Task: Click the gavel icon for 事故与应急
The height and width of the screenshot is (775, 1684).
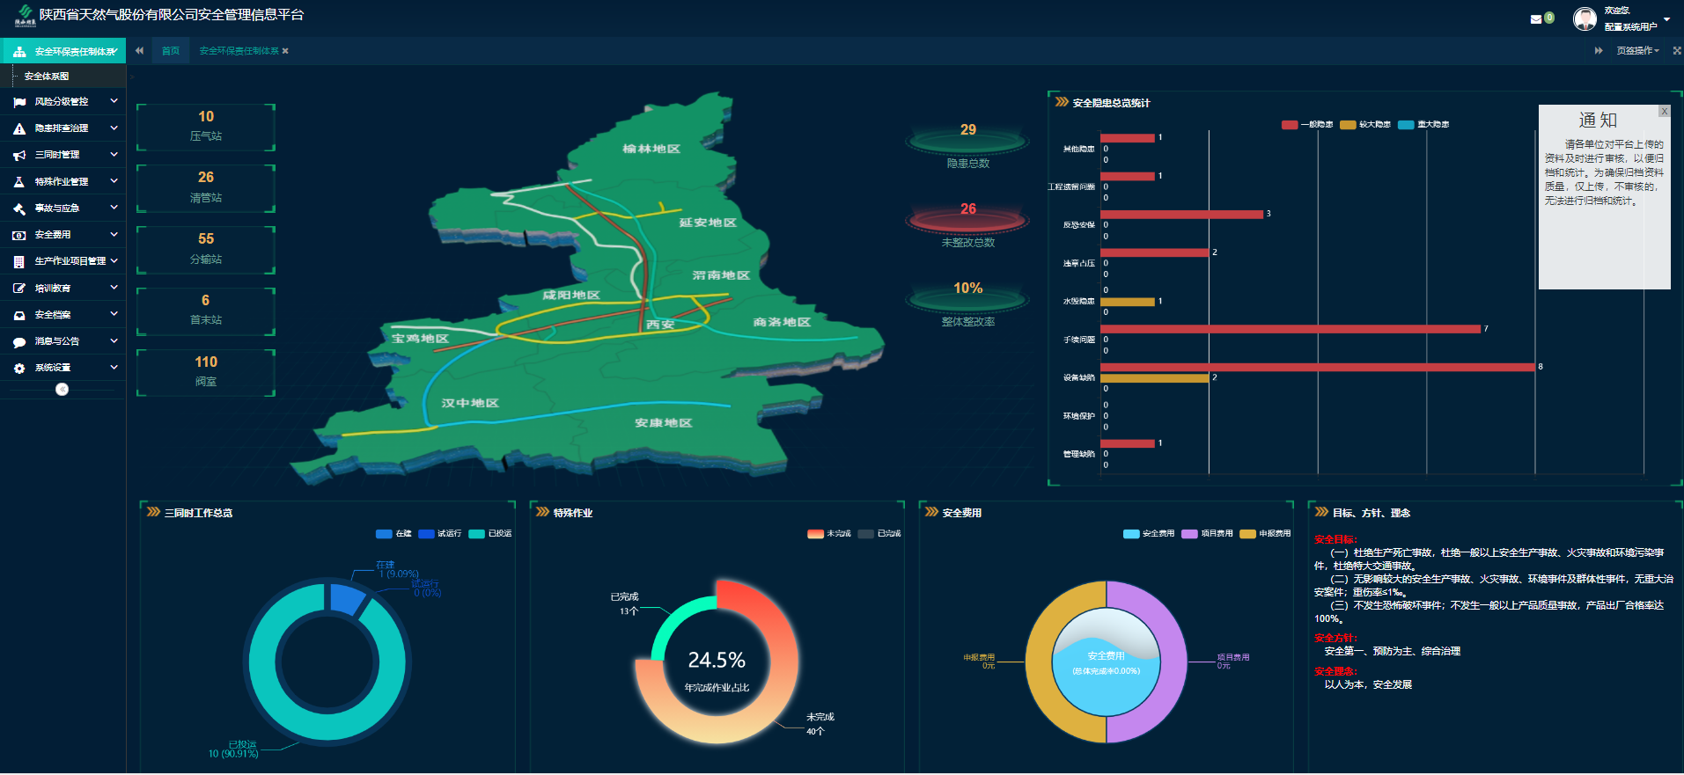Action: (19, 208)
